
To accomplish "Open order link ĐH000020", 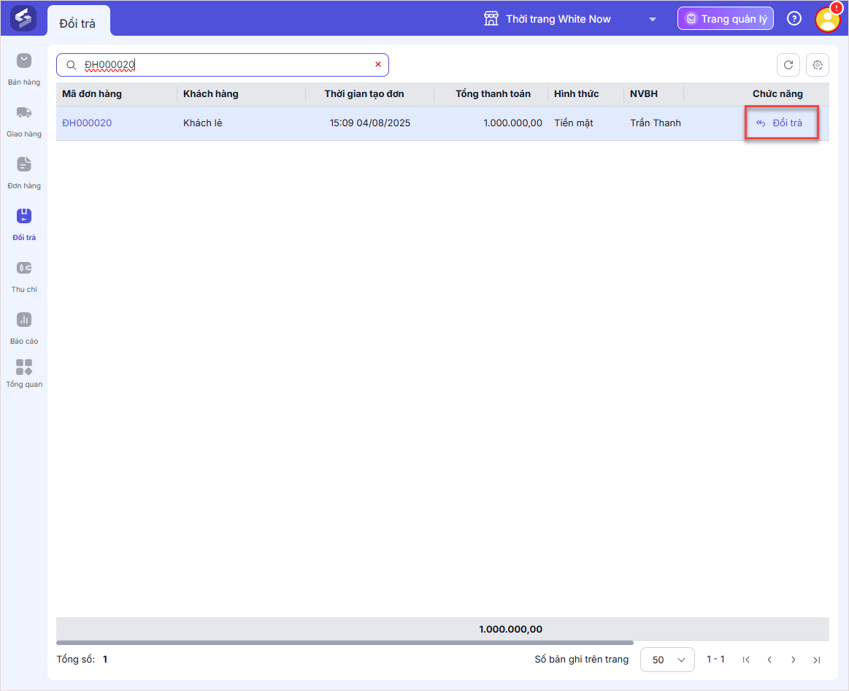I will click(x=87, y=123).
